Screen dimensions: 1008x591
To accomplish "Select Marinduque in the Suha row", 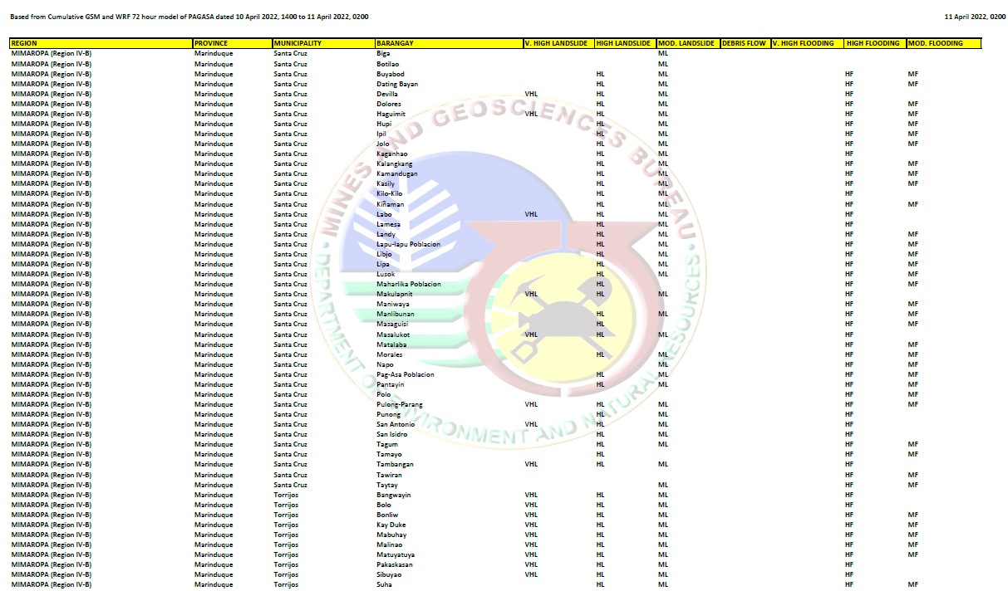I will 214,584.
